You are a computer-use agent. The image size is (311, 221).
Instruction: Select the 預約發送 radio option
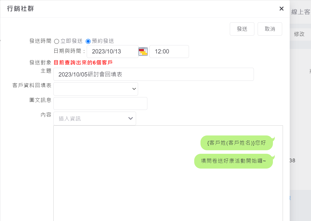88,41
